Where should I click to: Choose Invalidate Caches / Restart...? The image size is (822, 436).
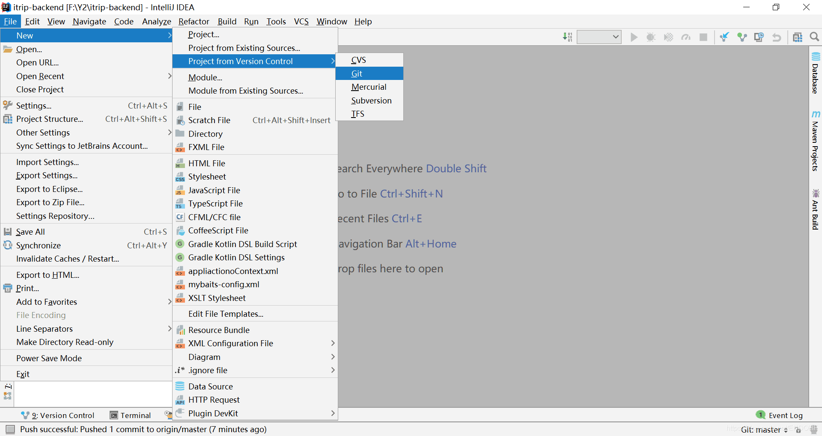(86, 259)
